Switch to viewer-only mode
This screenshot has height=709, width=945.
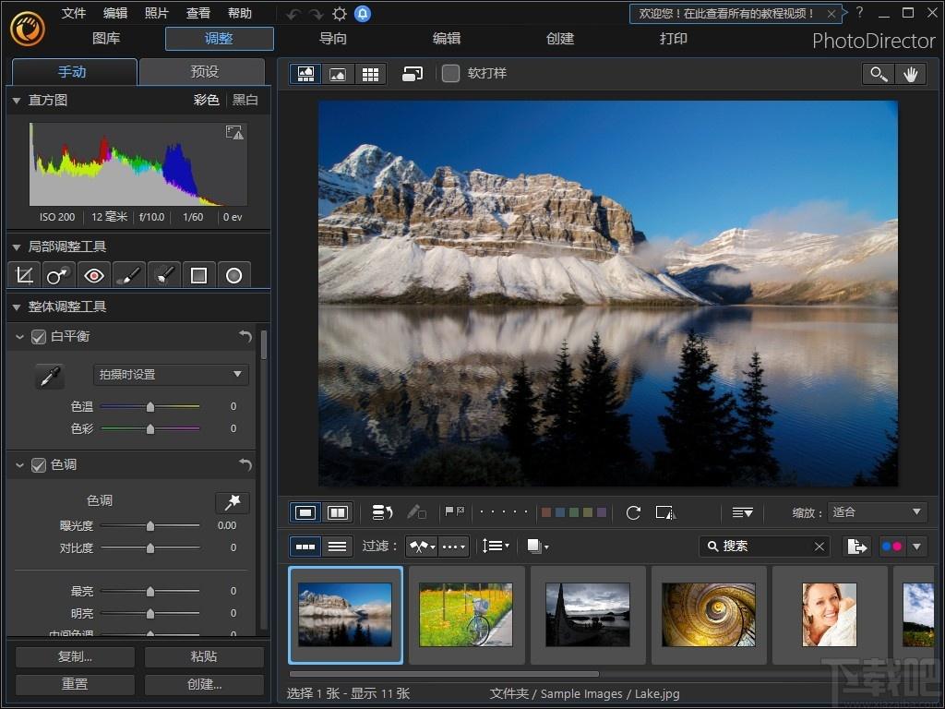pos(338,74)
